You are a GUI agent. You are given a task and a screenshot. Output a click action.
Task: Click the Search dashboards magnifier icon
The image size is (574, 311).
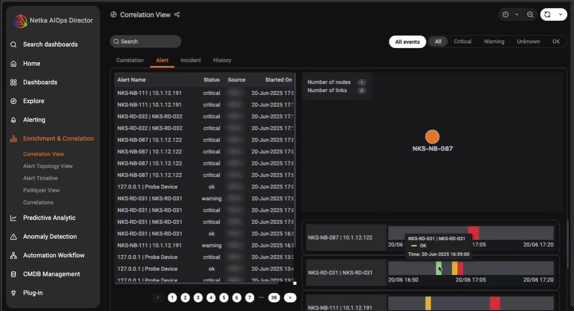(x=14, y=45)
